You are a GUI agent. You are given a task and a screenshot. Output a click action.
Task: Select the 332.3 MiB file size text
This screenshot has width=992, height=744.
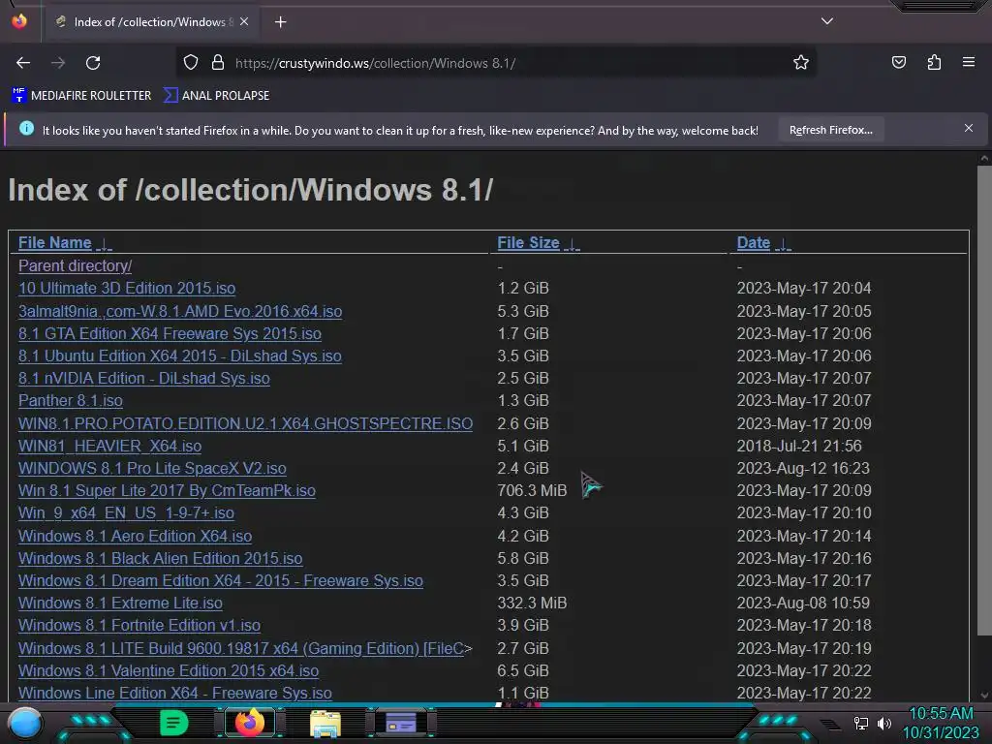coord(532,603)
